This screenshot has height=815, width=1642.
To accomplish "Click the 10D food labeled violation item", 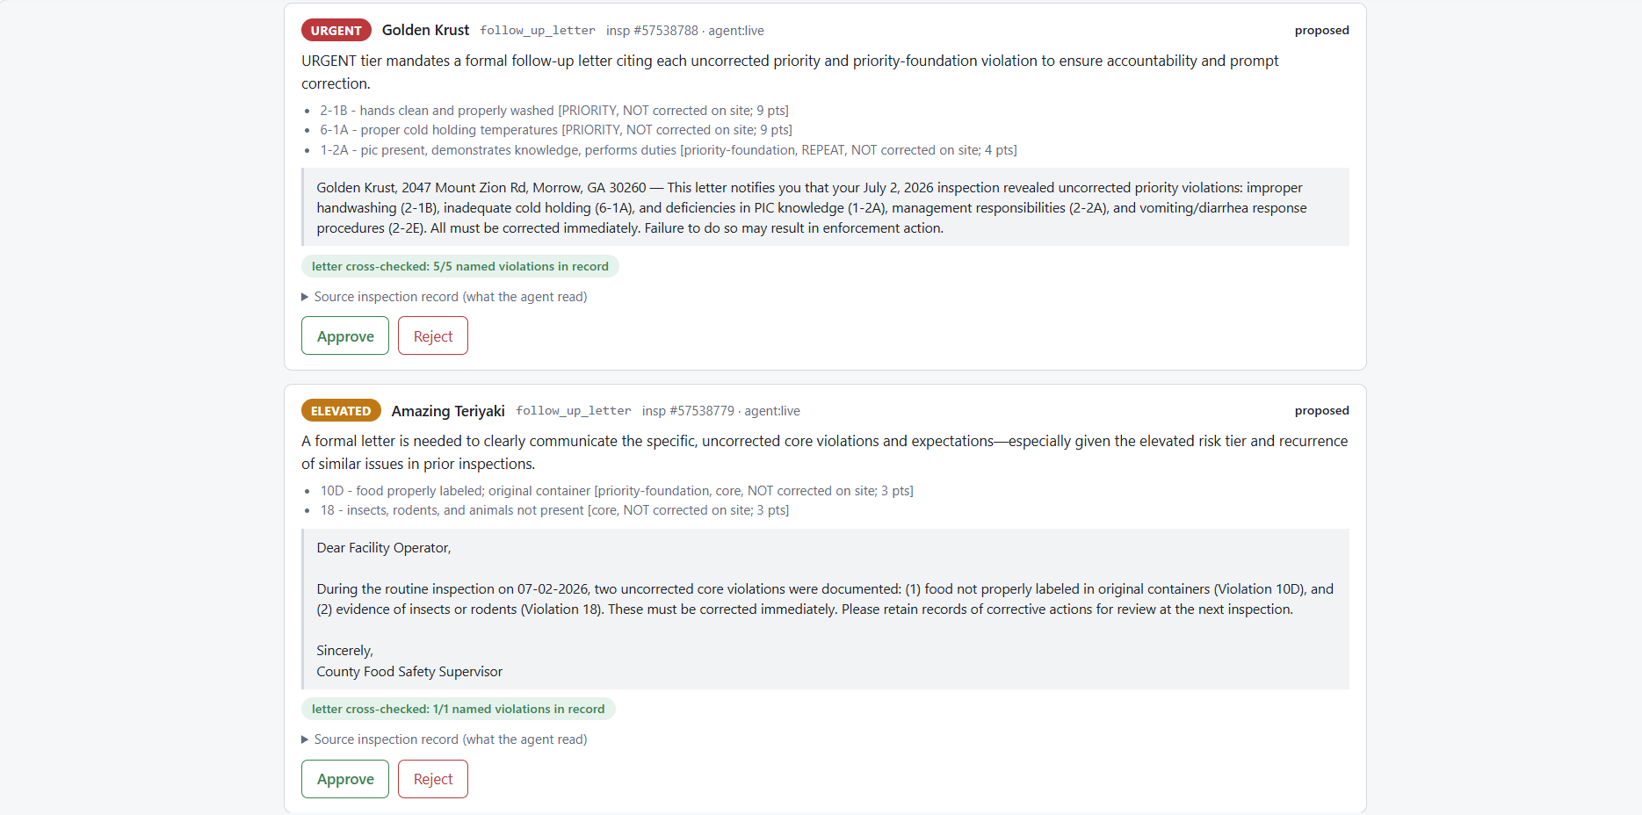I will tap(617, 491).
